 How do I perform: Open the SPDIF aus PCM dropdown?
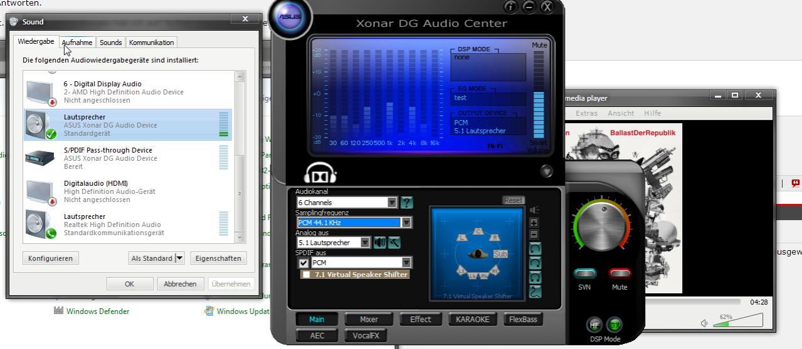click(x=406, y=263)
